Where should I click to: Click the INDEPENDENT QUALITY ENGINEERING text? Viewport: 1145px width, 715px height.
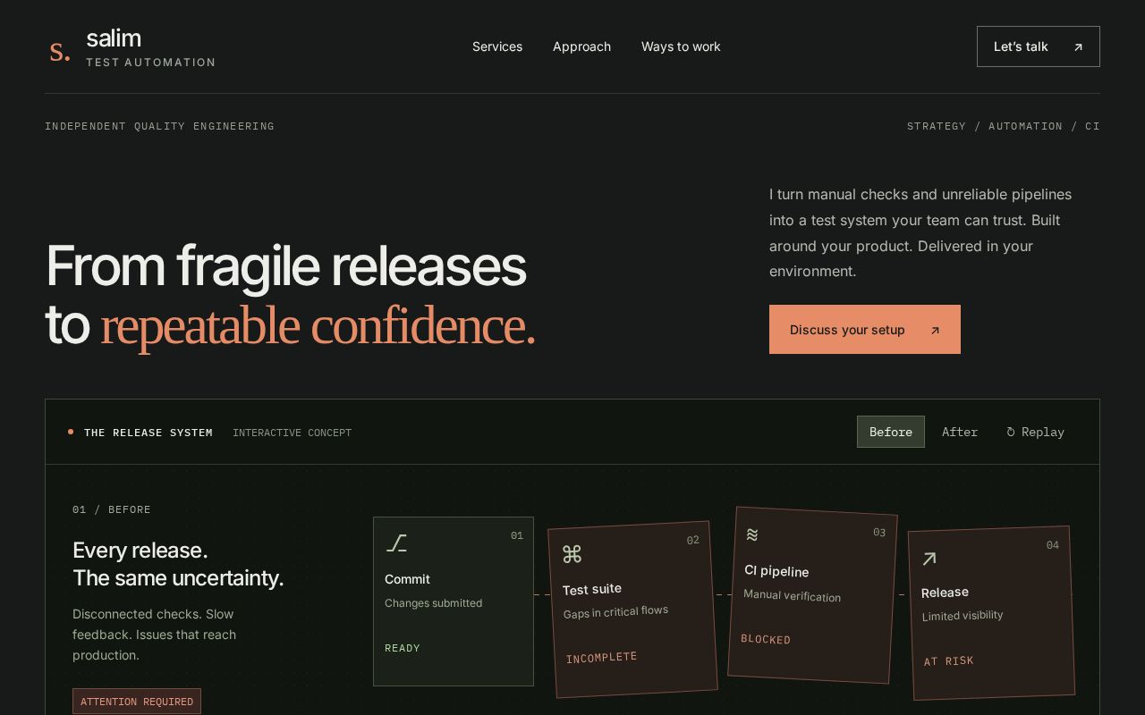(x=159, y=126)
